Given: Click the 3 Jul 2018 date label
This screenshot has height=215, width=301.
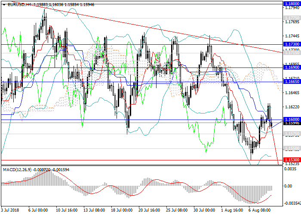Looking at the screenshot, I should pos(10,210).
